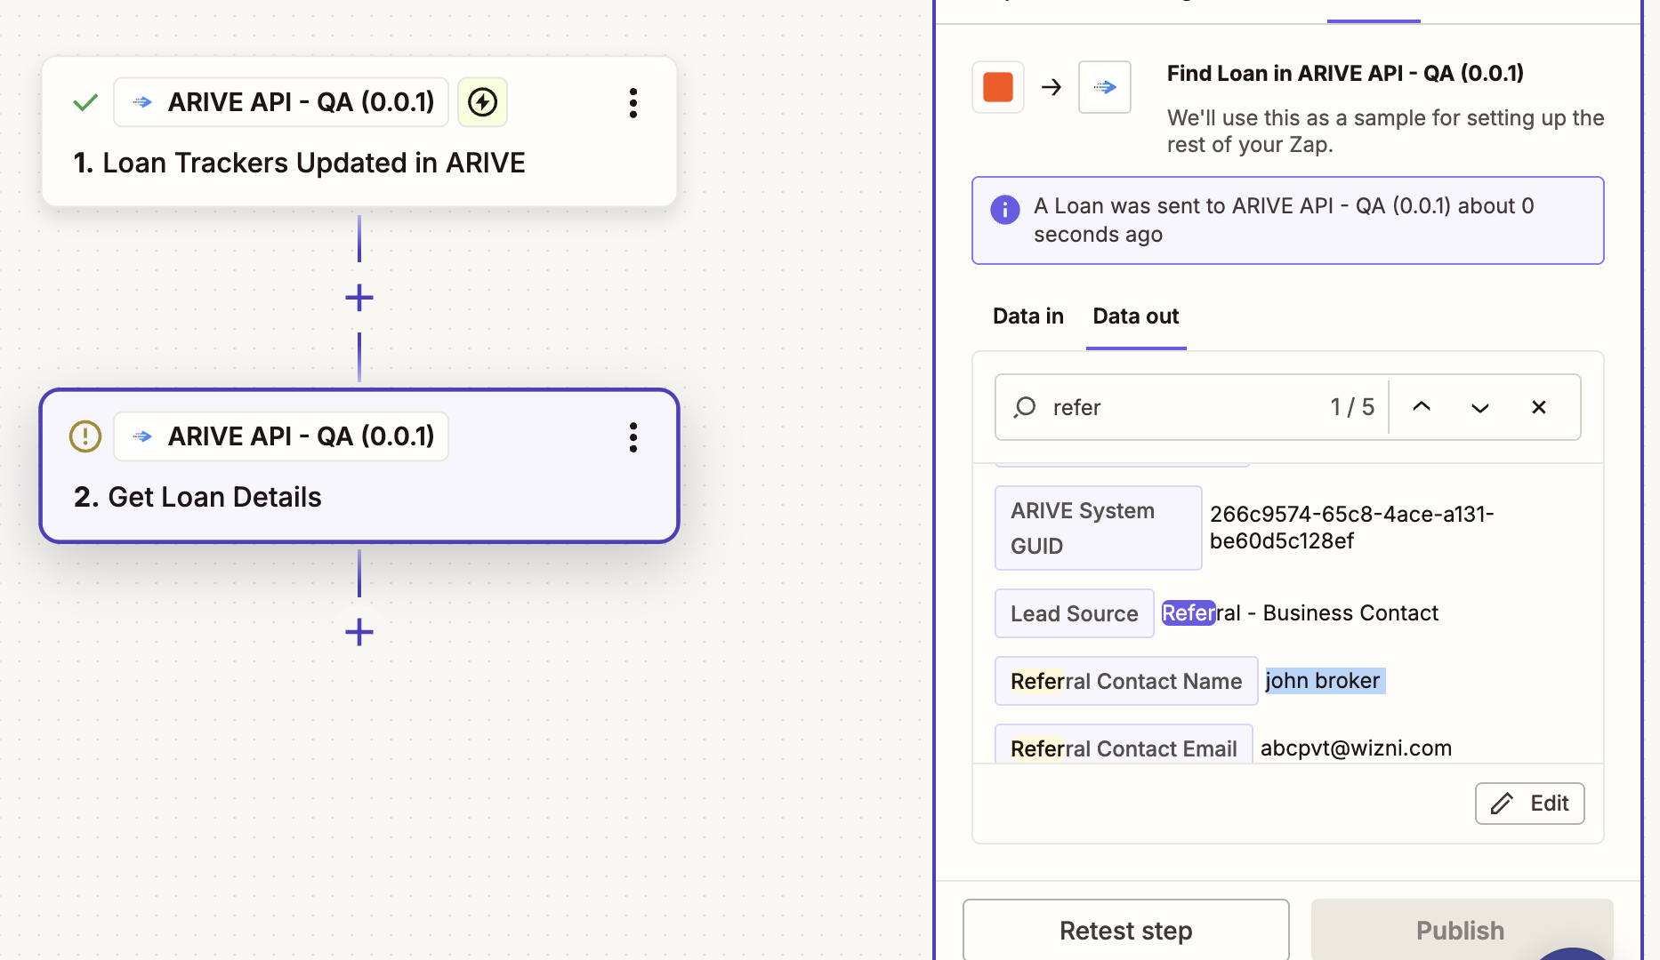The height and width of the screenshot is (960, 1660).
Task: Clear the refer search
Action: tap(1539, 407)
